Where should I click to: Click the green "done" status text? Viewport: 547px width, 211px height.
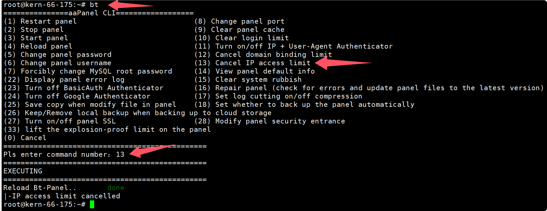(x=116, y=188)
